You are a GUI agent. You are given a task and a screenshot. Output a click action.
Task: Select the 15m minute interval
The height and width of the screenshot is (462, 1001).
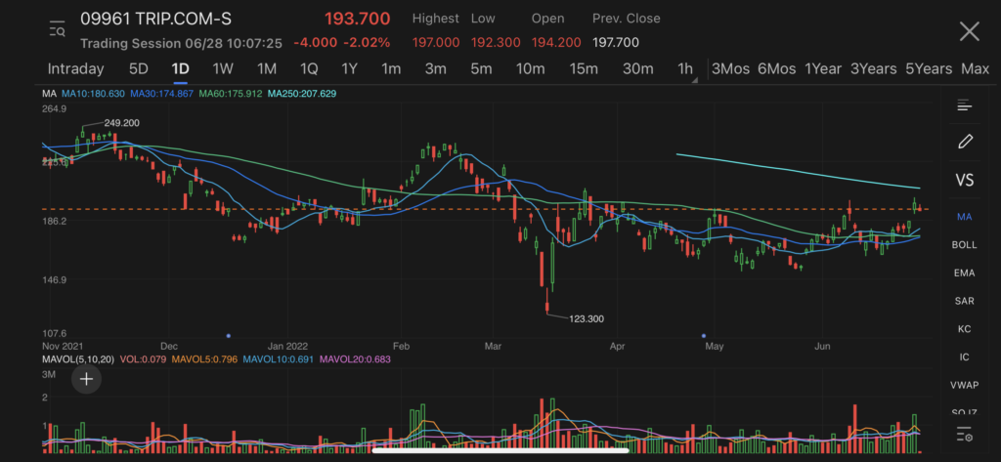point(584,69)
